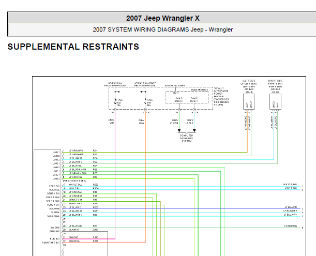Select the 'LT BLU/TAN' label at right edge
The image size is (316, 256).
click(291, 226)
